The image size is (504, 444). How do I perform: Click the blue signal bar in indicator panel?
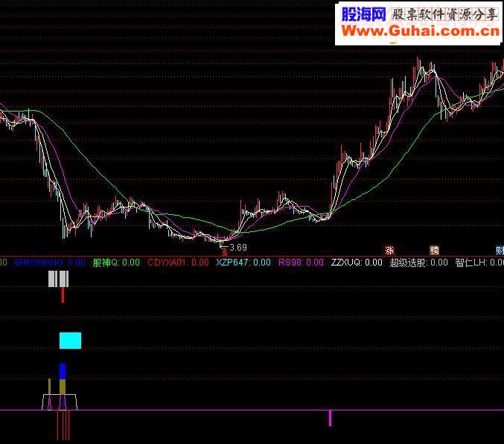click(x=63, y=371)
